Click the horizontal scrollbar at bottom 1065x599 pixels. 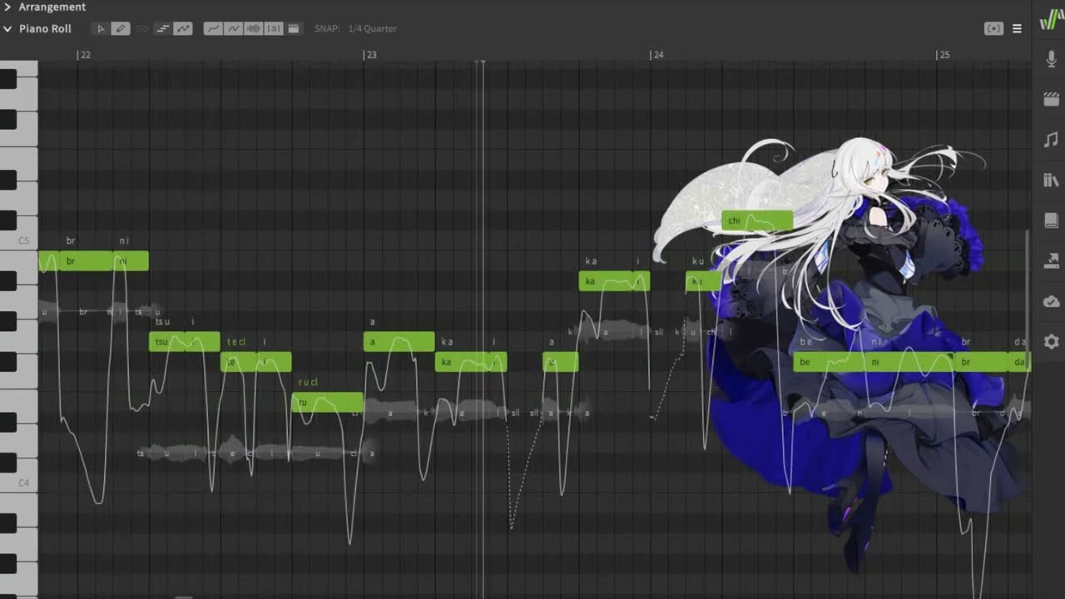point(183,597)
